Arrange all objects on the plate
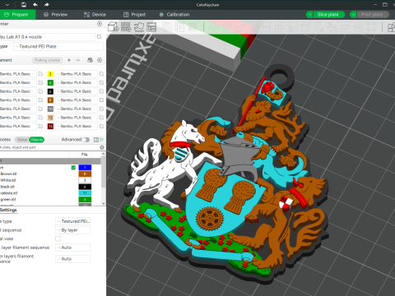The width and height of the screenshot is (395, 296). point(151,27)
